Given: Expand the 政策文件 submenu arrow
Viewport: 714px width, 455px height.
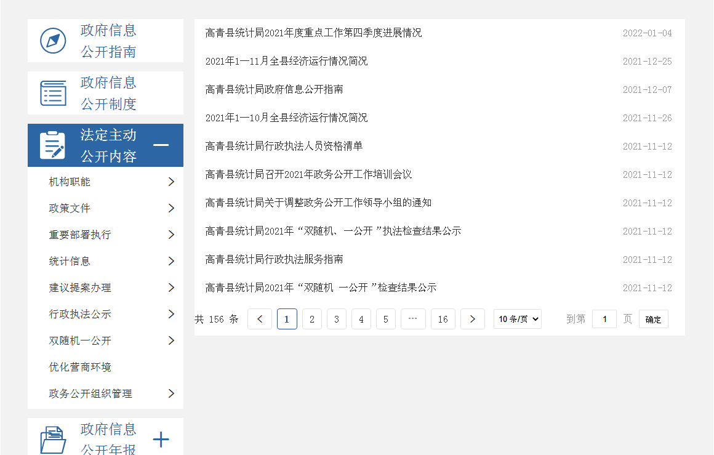Looking at the screenshot, I should coord(171,208).
